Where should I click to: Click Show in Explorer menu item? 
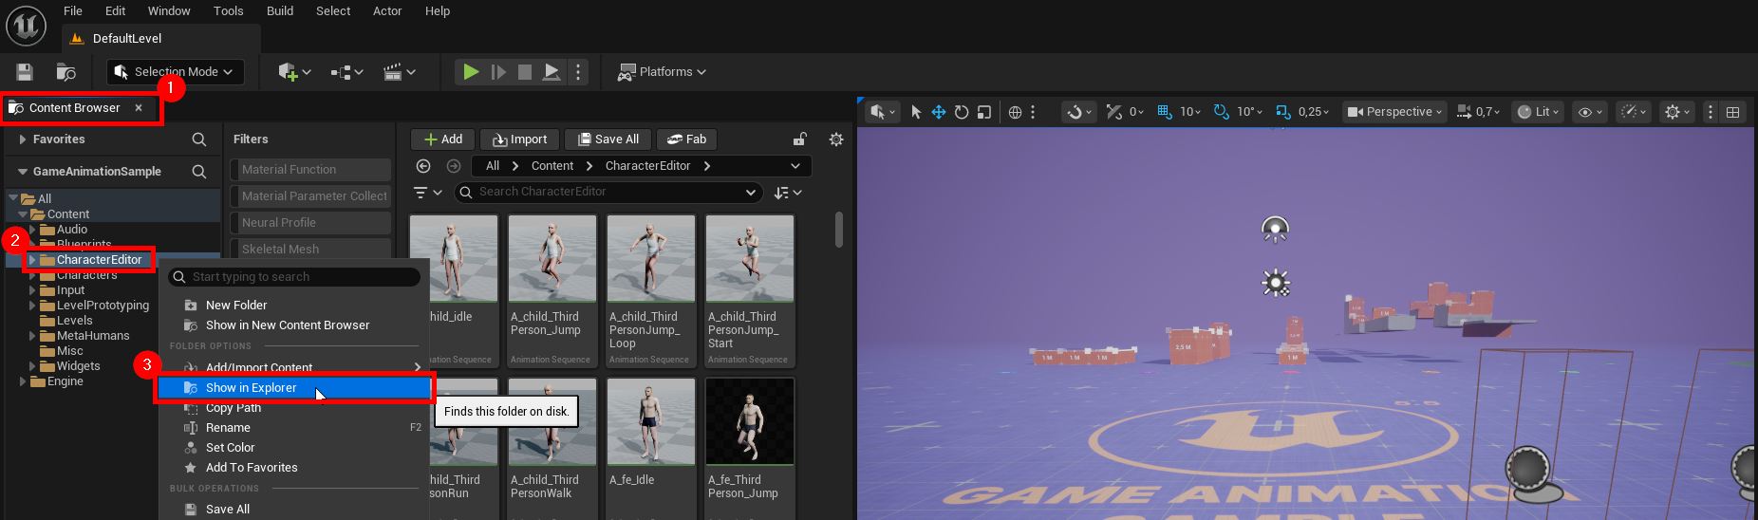coord(294,388)
